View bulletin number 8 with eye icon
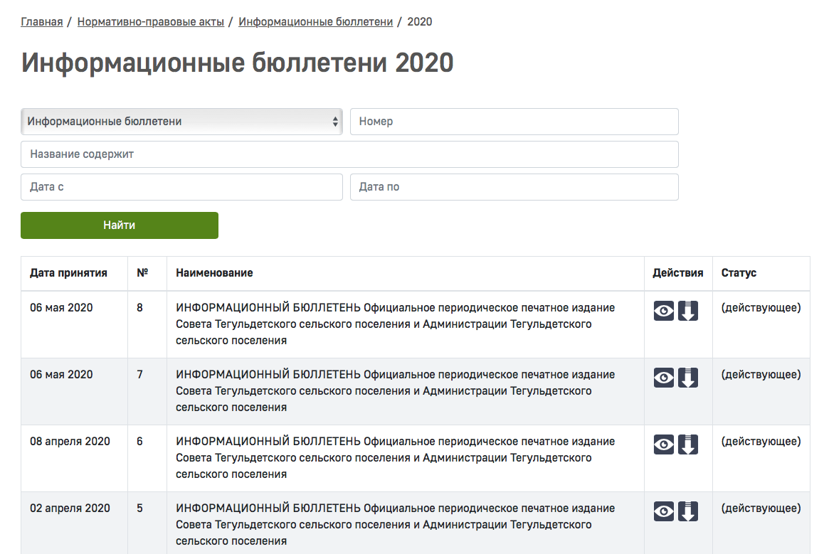 pyautogui.click(x=664, y=311)
